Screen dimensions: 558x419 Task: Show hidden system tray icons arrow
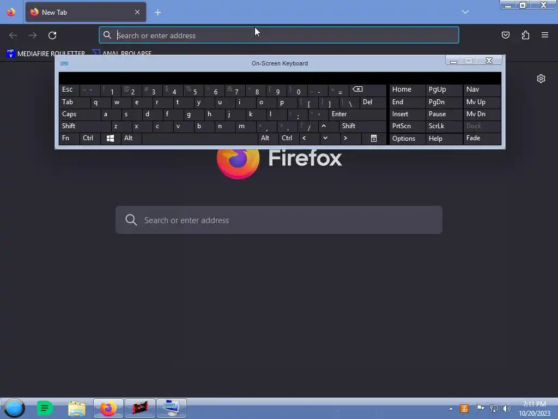pyautogui.click(x=451, y=409)
